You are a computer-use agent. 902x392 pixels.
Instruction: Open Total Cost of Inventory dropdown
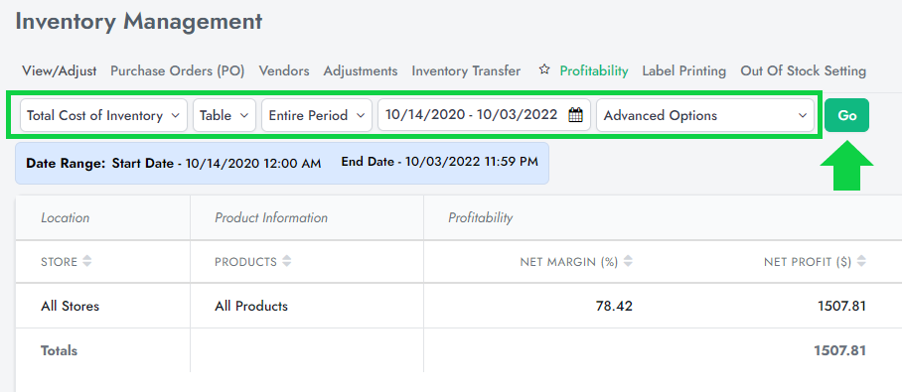pyautogui.click(x=103, y=115)
